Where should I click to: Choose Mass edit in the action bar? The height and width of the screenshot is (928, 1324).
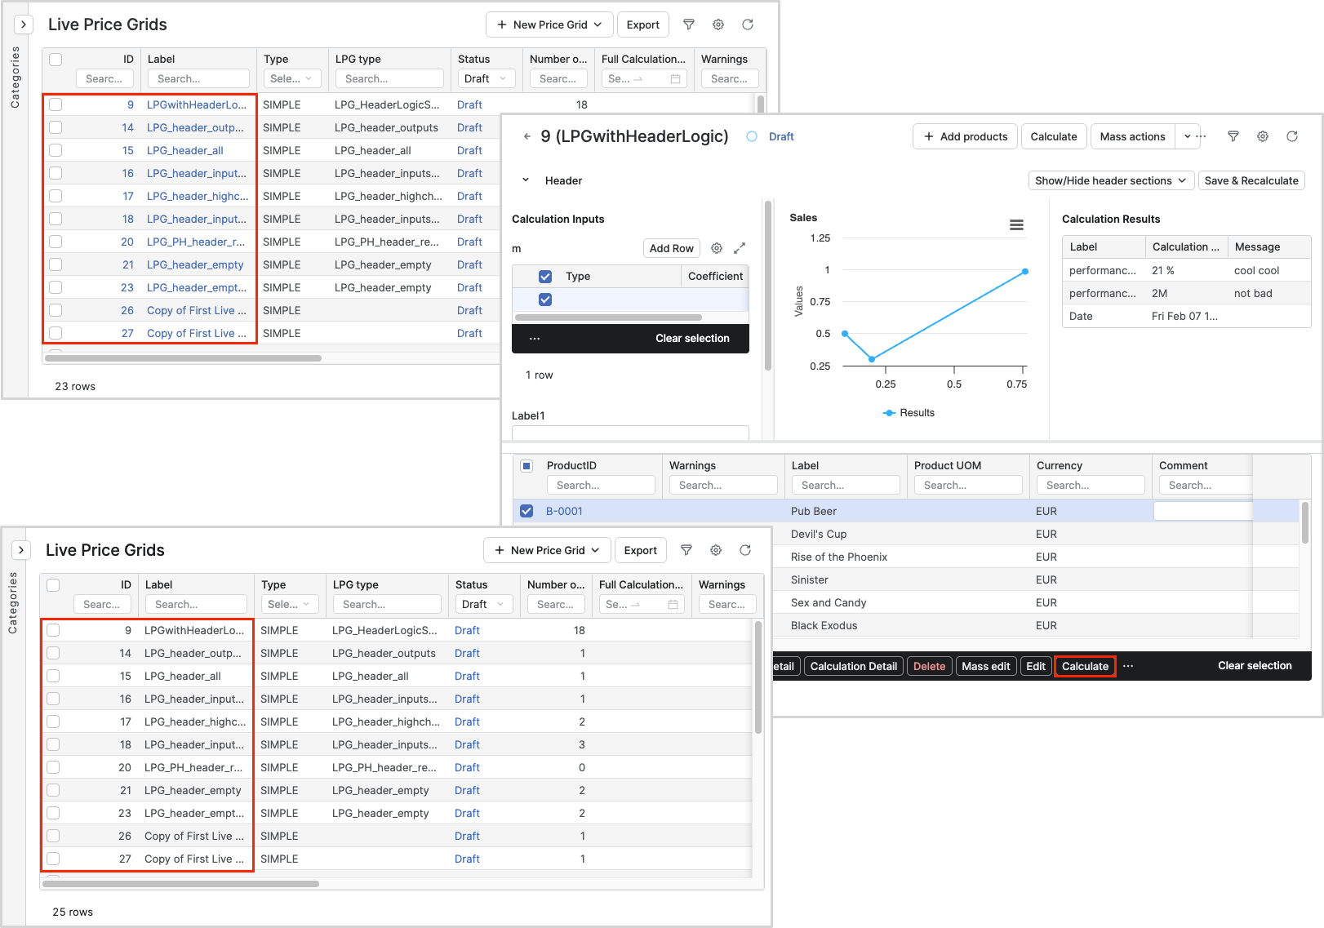[x=985, y=666]
